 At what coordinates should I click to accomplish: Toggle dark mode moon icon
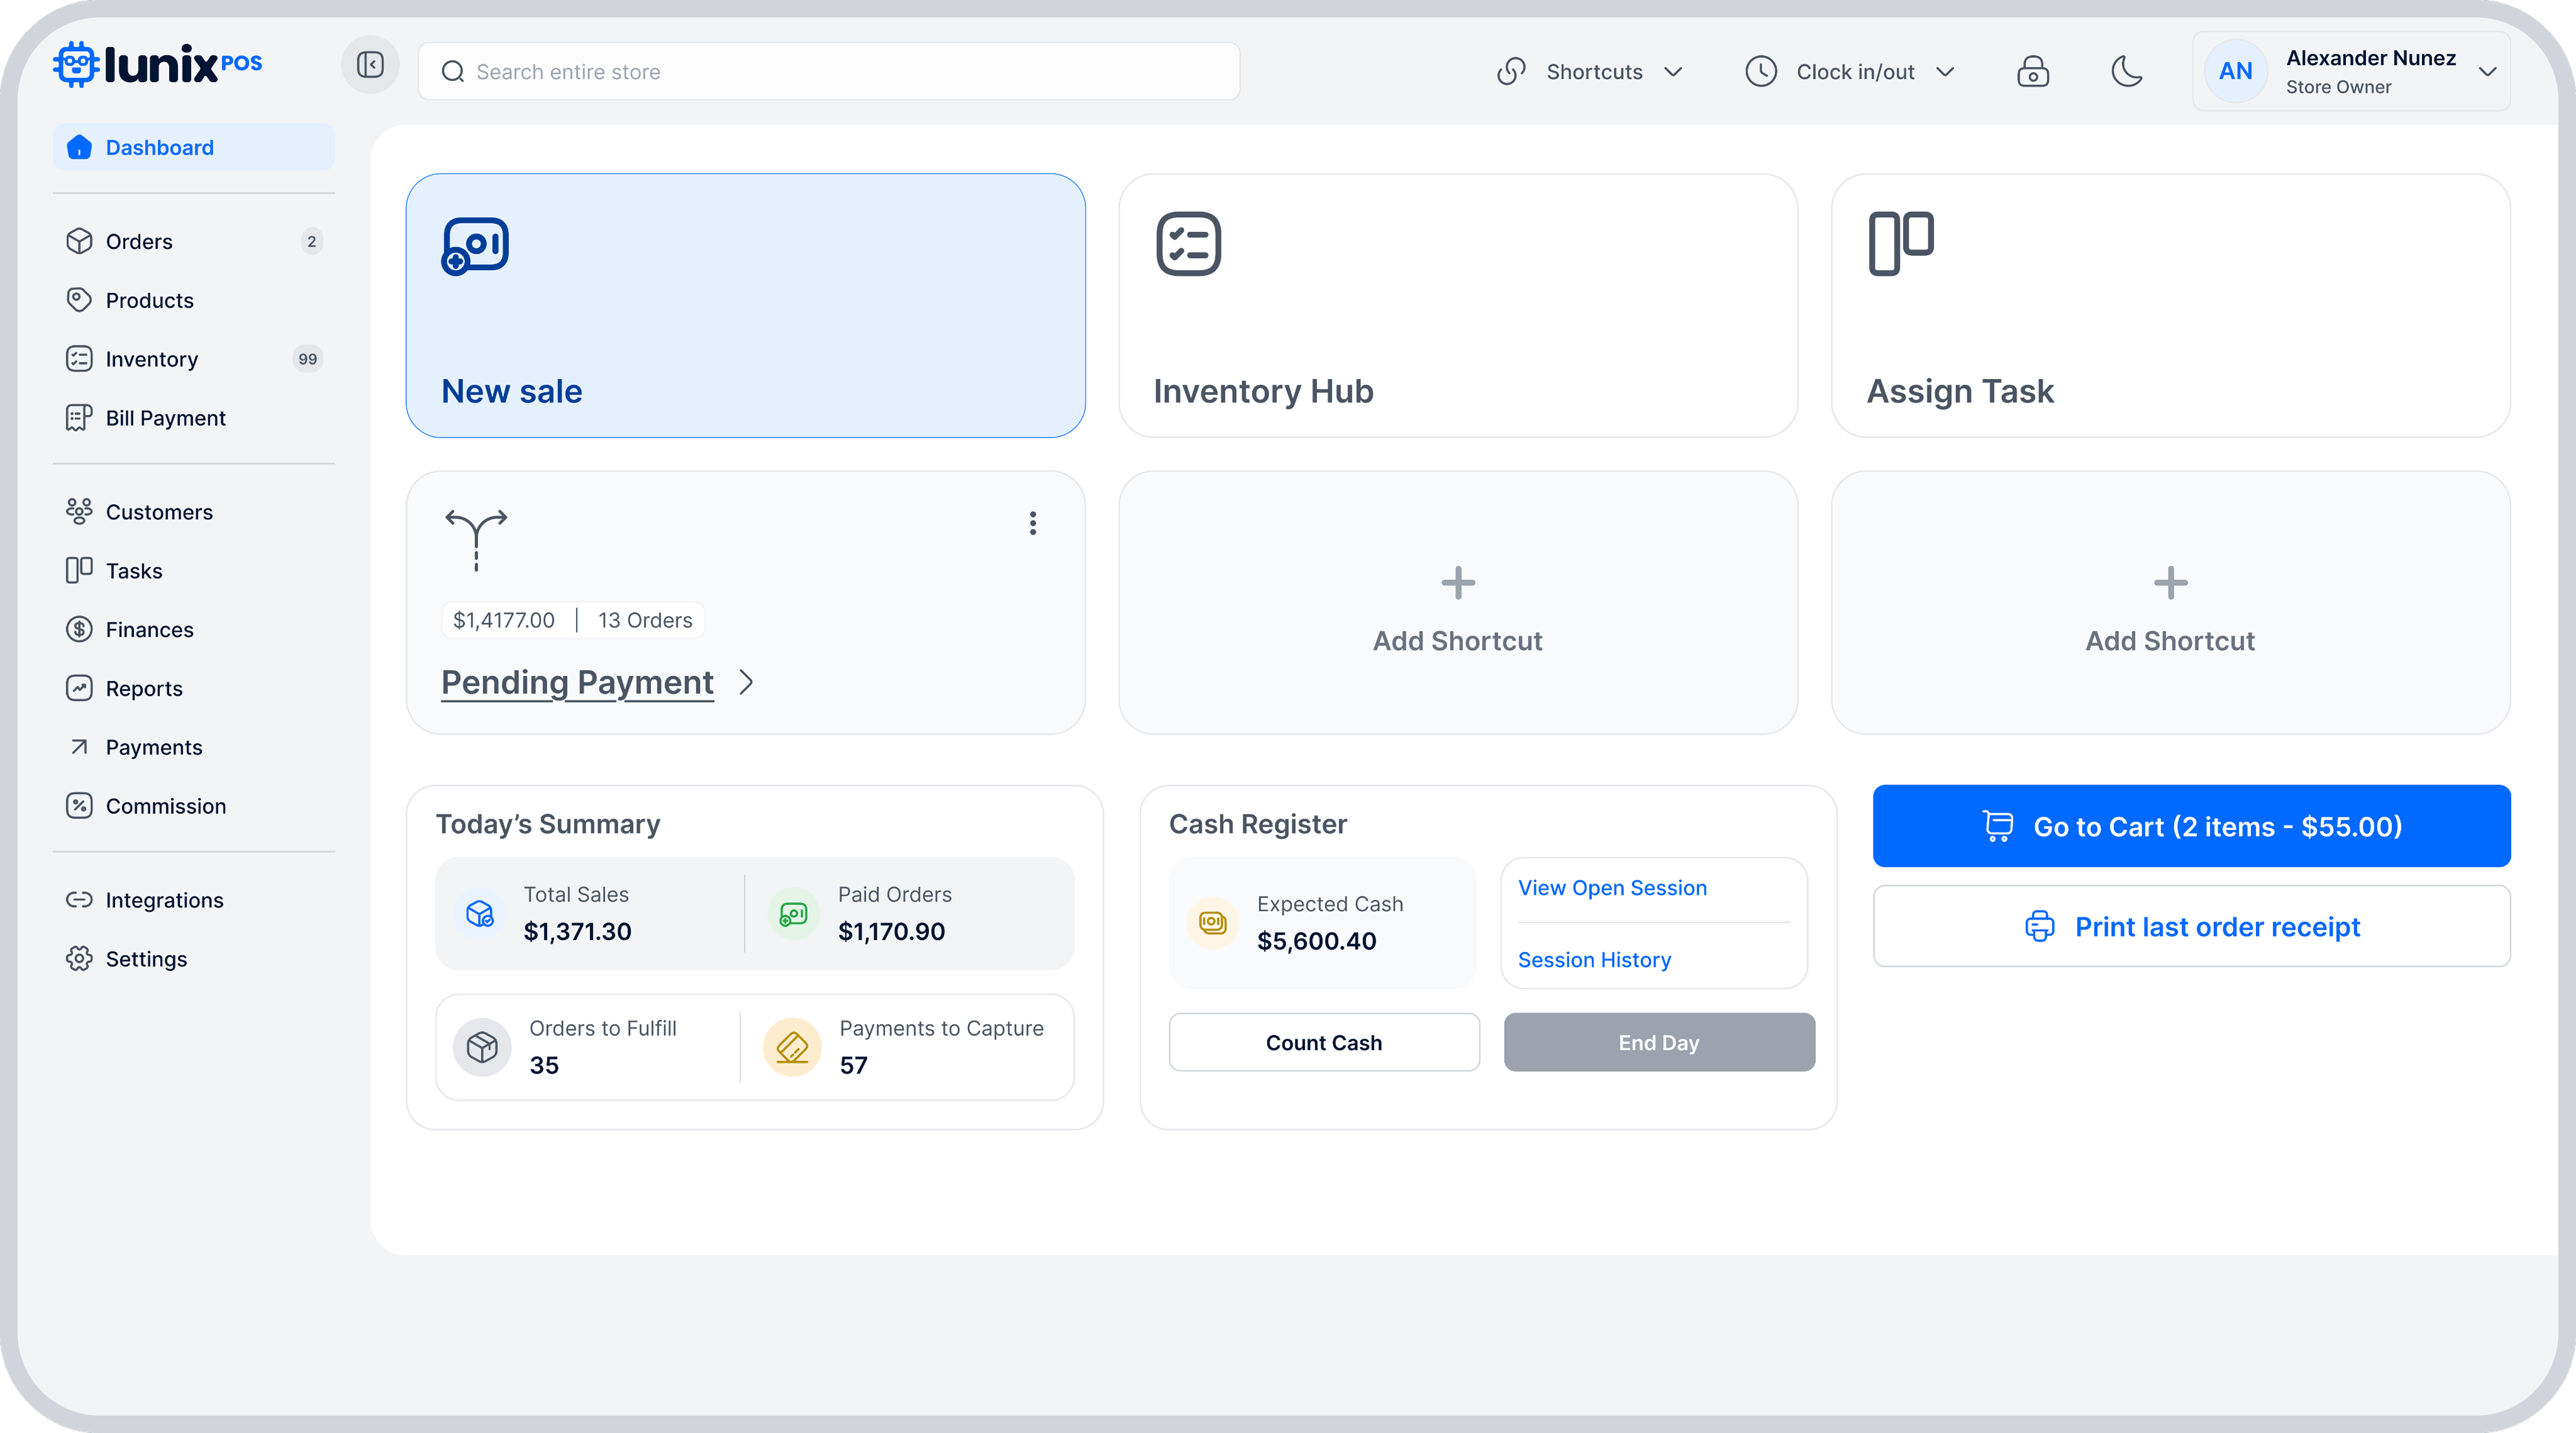coord(2126,72)
